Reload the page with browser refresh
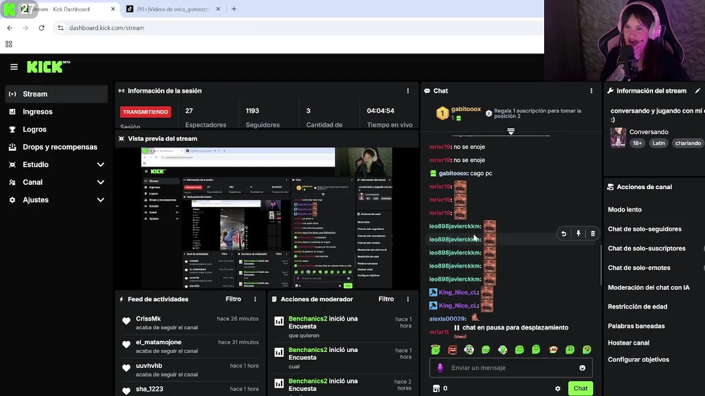Viewport: 705px width, 396px height. tap(41, 28)
